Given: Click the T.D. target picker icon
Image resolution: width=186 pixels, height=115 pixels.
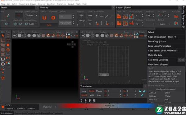Looking at the screenshot, I should (x=159, y=16).
